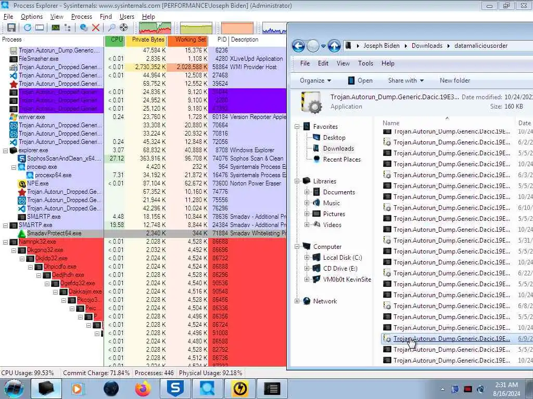Image resolution: width=533 pixels, height=399 pixels.
Task: Select CD Drive (E:) in navigation pane
Action: [340, 269]
